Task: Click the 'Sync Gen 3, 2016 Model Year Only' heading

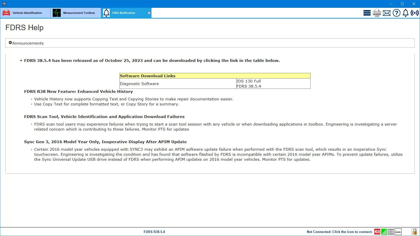Action: point(105,142)
